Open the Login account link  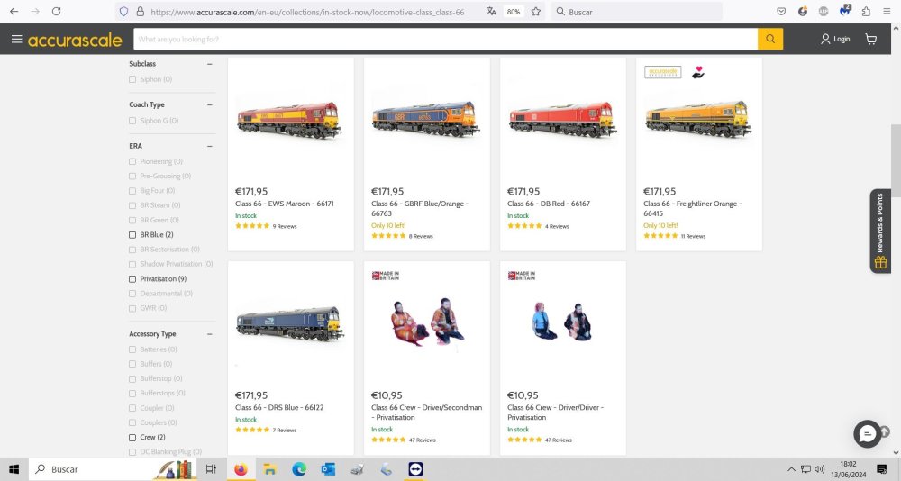tap(835, 39)
